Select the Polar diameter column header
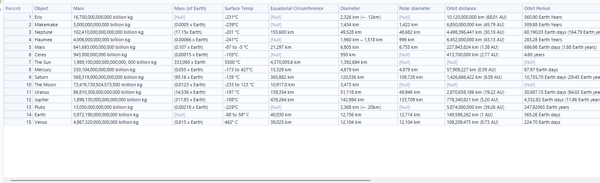Viewport: 600px width, 183px height. coord(421,8)
